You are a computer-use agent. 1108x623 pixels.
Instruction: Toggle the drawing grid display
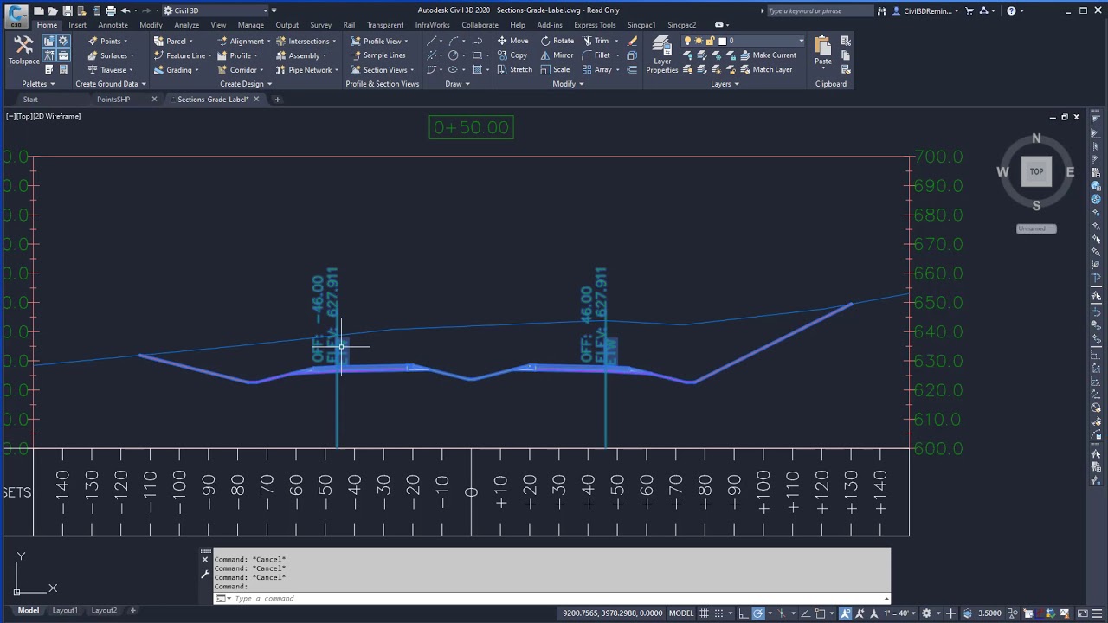tap(704, 613)
